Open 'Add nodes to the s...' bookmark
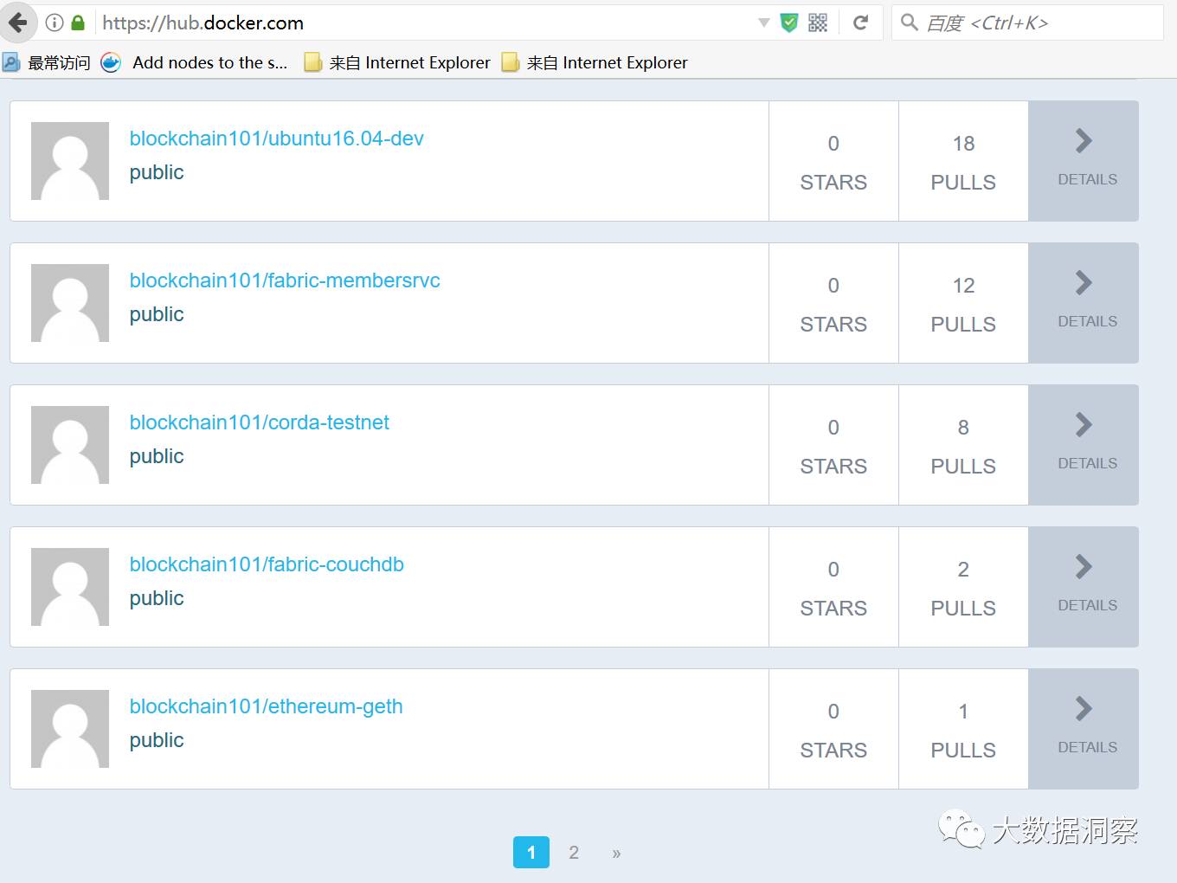 [x=195, y=62]
